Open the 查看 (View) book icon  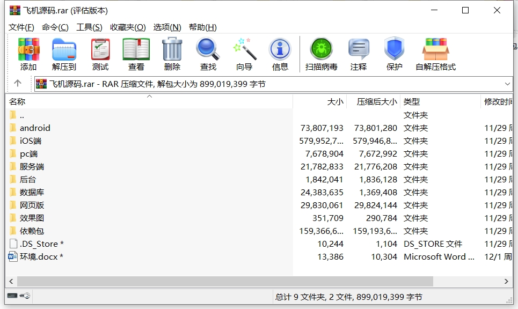pos(136,54)
